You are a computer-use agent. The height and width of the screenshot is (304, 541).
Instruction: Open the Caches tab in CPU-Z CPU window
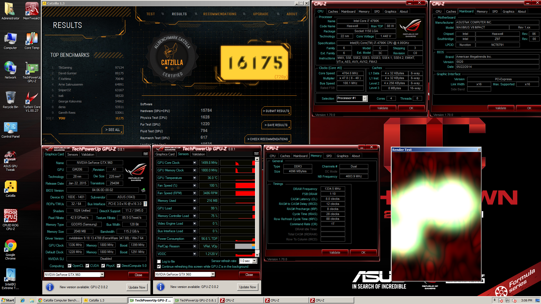click(333, 12)
